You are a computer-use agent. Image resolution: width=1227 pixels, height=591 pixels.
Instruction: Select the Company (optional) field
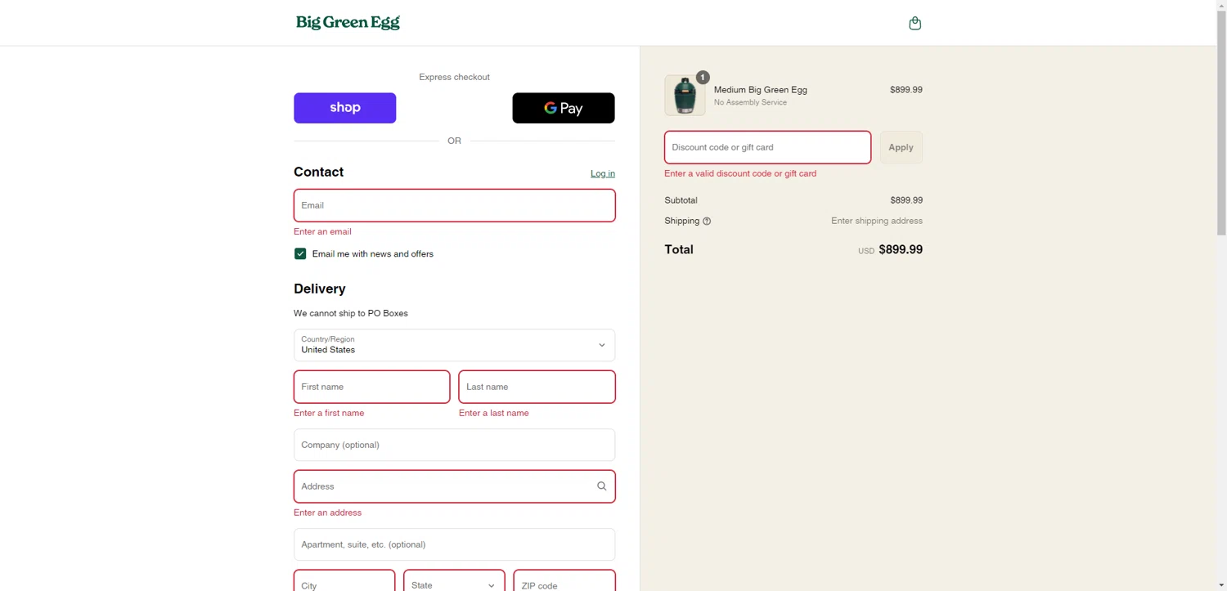454,445
